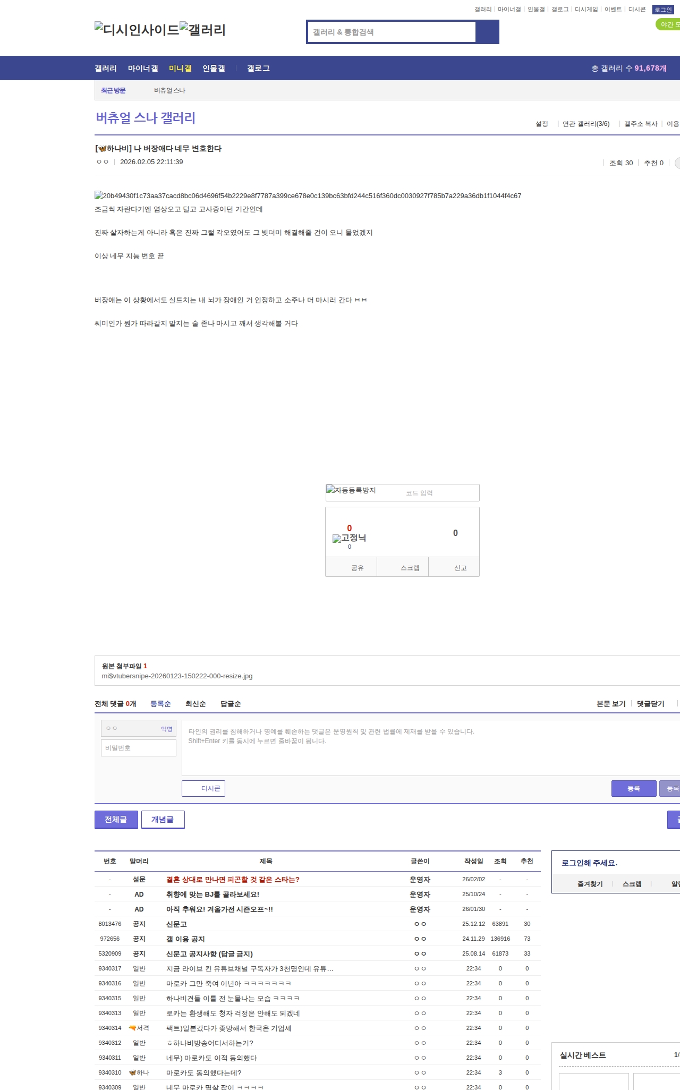Click 로그인해 주세요. in the sidebar
Image resolution: width=680 pixels, height=1090 pixels.
point(589,863)
